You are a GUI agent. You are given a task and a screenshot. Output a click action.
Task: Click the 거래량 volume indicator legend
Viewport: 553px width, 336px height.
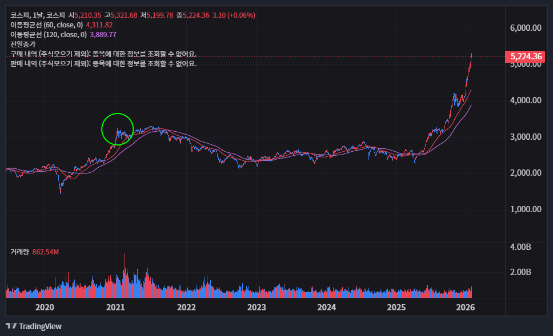pos(20,252)
